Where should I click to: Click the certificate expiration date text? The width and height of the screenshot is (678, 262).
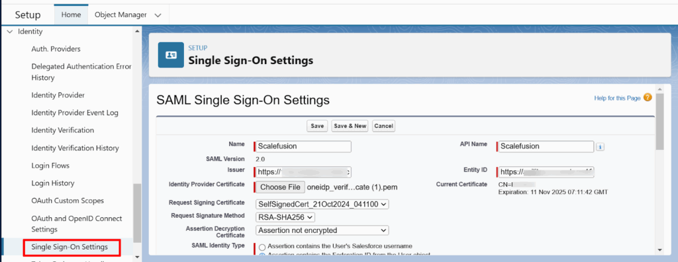tap(554, 192)
